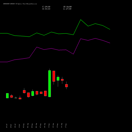Select the red candlestick for 03 Aug

click(24, 91)
